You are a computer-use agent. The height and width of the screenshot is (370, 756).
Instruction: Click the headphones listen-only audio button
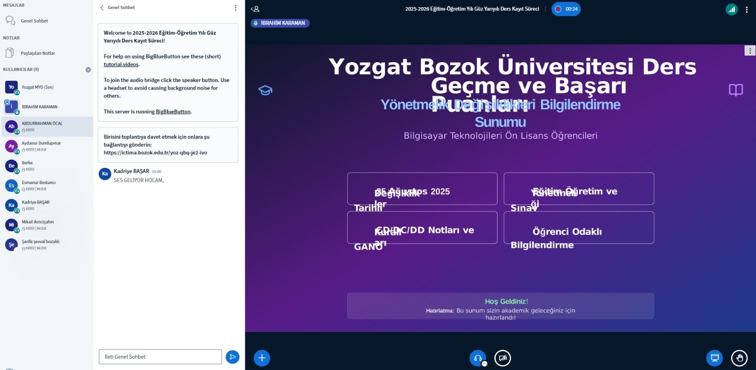coord(478,358)
